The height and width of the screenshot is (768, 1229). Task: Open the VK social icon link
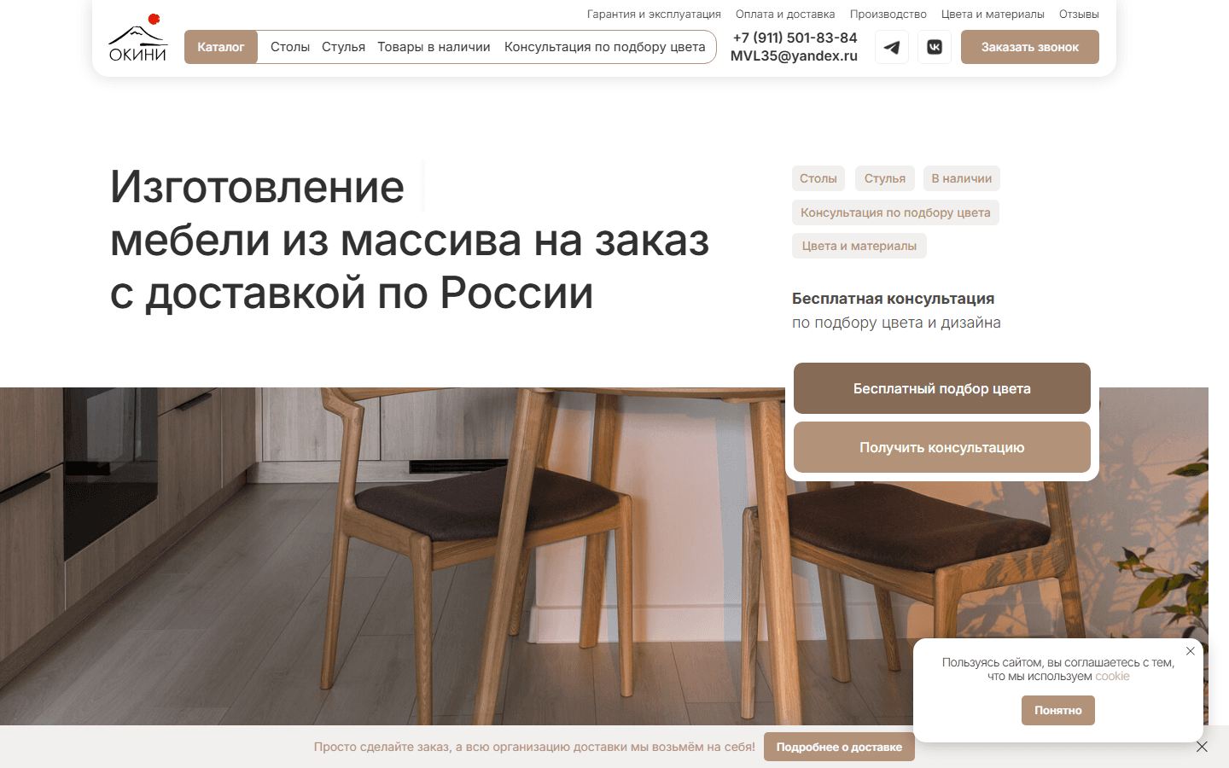[935, 47]
